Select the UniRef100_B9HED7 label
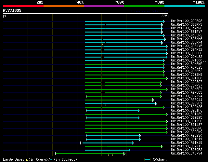This screenshot has width=208, height=162. [x=187, y=89]
